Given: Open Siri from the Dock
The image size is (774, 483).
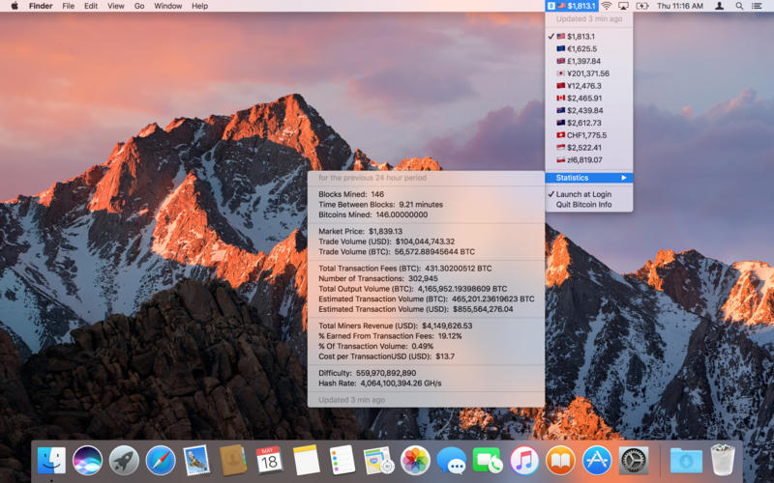Looking at the screenshot, I should [x=87, y=460].
